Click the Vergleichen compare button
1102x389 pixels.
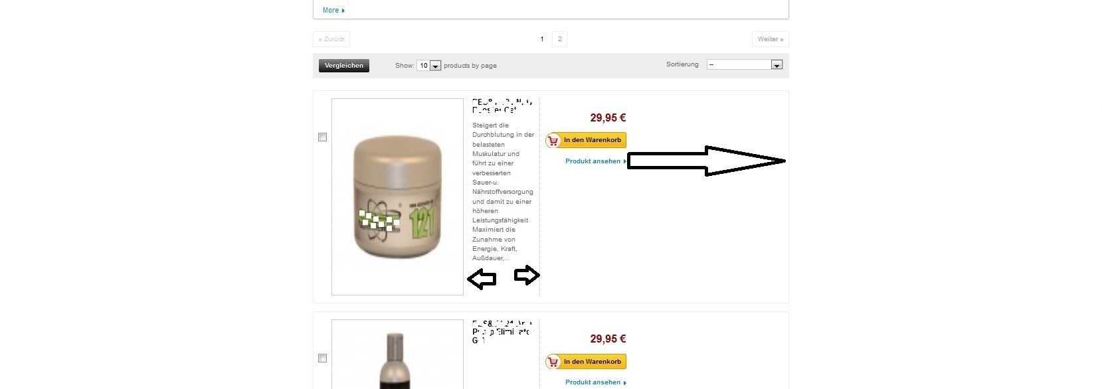(x=344, y=66)
